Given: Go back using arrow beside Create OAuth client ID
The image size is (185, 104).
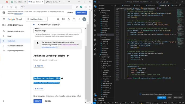Looking at the screenshot, I should coord(34,25).
